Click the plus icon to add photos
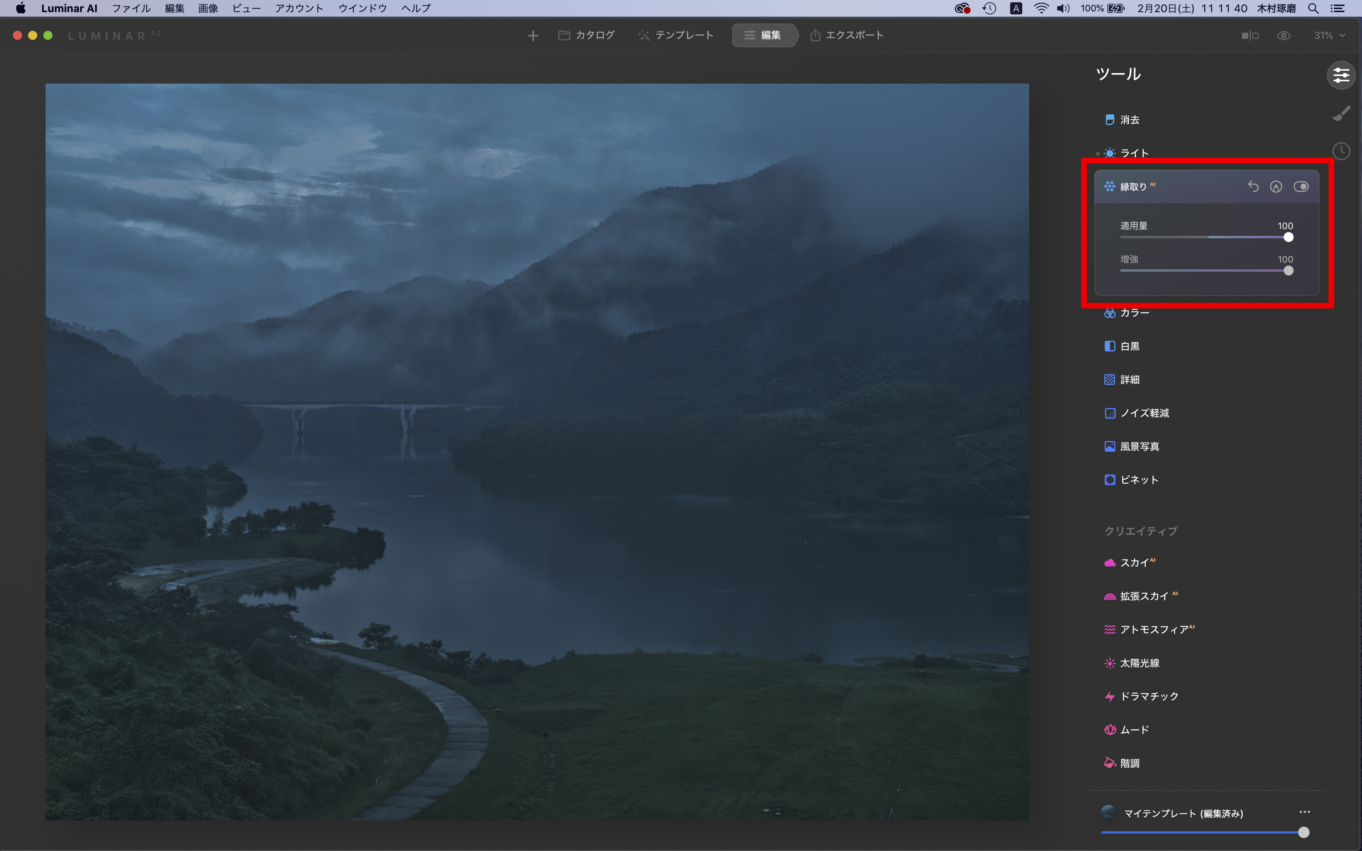Viewport: 1362px width, 851px height. coord(532,36)
